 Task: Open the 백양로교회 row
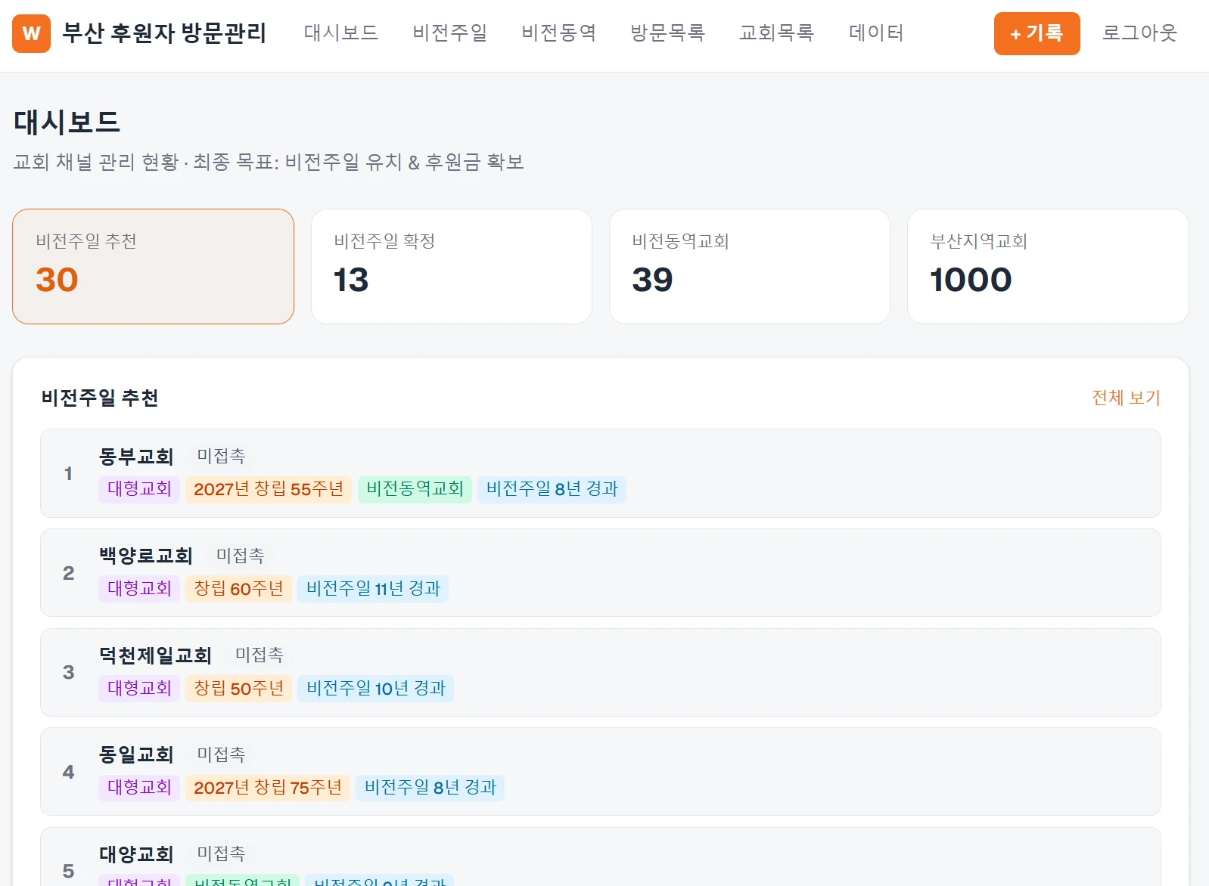tap(601, 573)
